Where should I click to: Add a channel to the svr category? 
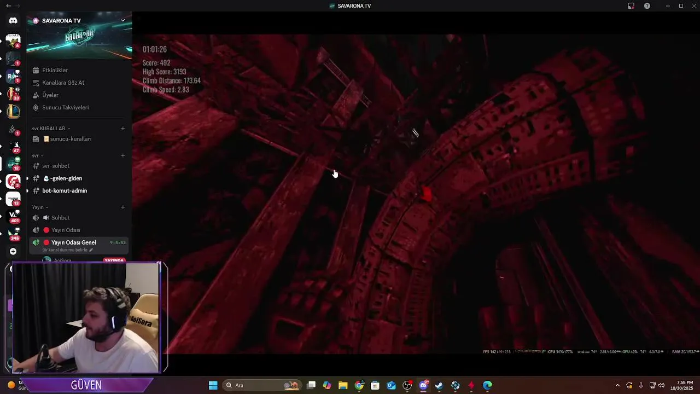[123, 155]
